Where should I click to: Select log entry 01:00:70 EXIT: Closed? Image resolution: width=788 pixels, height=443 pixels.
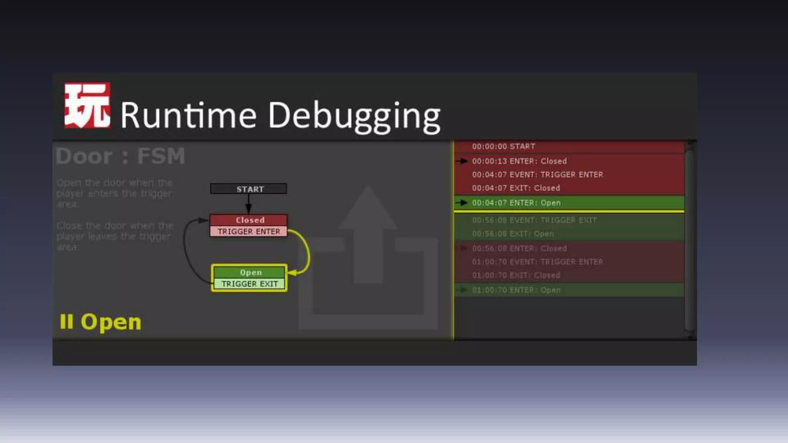click(516, 275)
